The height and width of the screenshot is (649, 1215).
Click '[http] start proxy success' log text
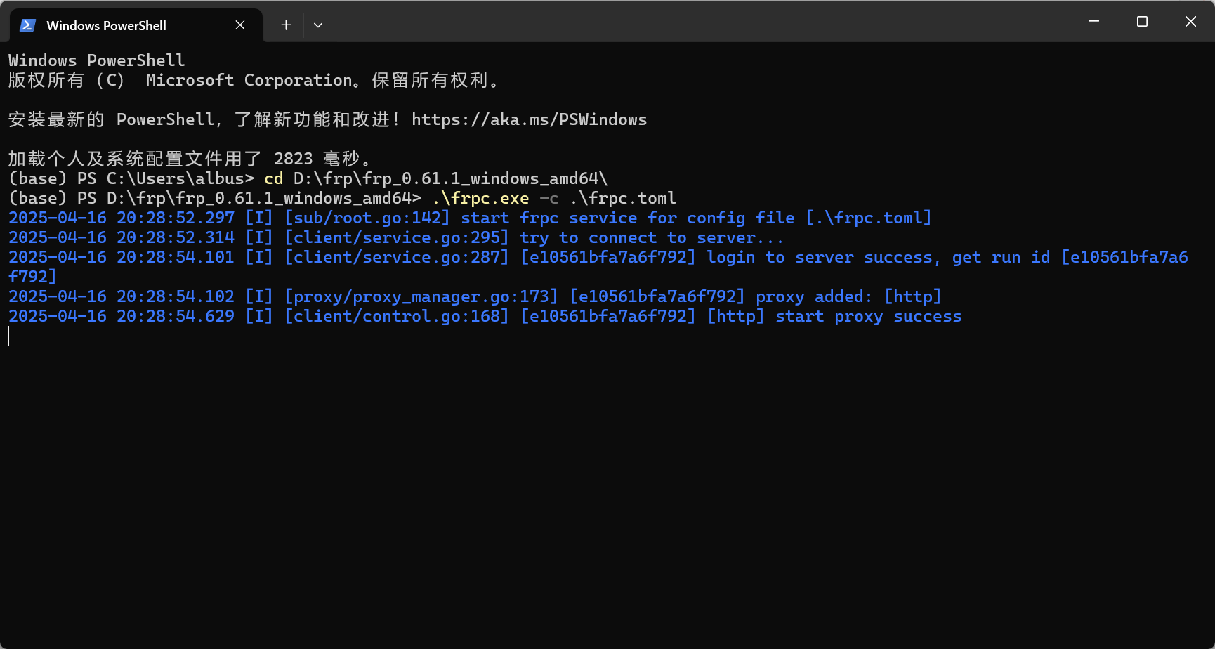[x=834, y=316]
